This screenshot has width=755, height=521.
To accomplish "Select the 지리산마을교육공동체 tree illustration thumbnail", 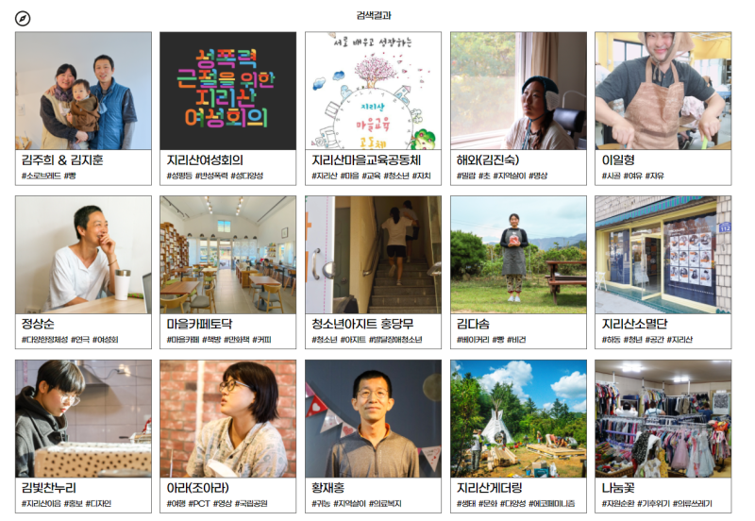I will (373, 91).
